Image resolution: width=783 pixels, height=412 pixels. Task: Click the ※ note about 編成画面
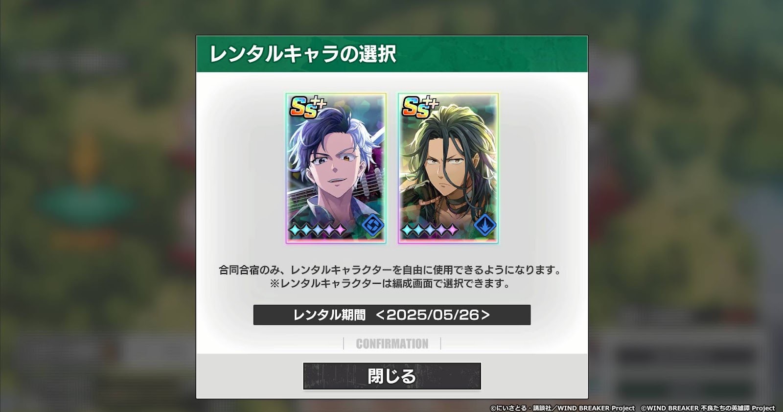pos(390,283)
